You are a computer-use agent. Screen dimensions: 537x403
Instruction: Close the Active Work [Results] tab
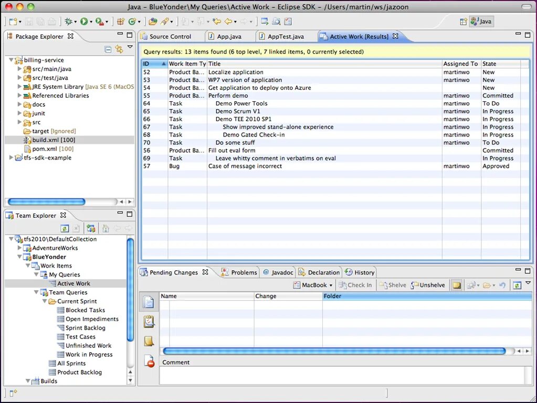pyautogui.click(x=396, y=36)
